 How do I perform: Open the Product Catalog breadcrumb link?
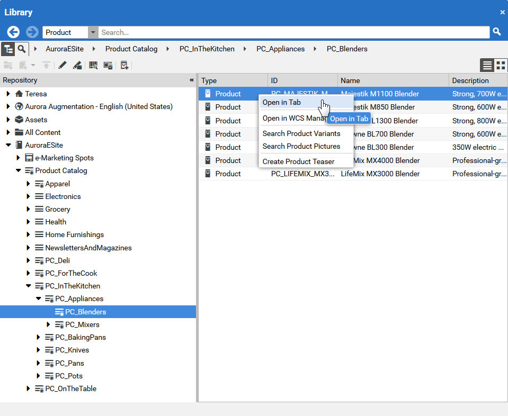click(x=131, y=49)
